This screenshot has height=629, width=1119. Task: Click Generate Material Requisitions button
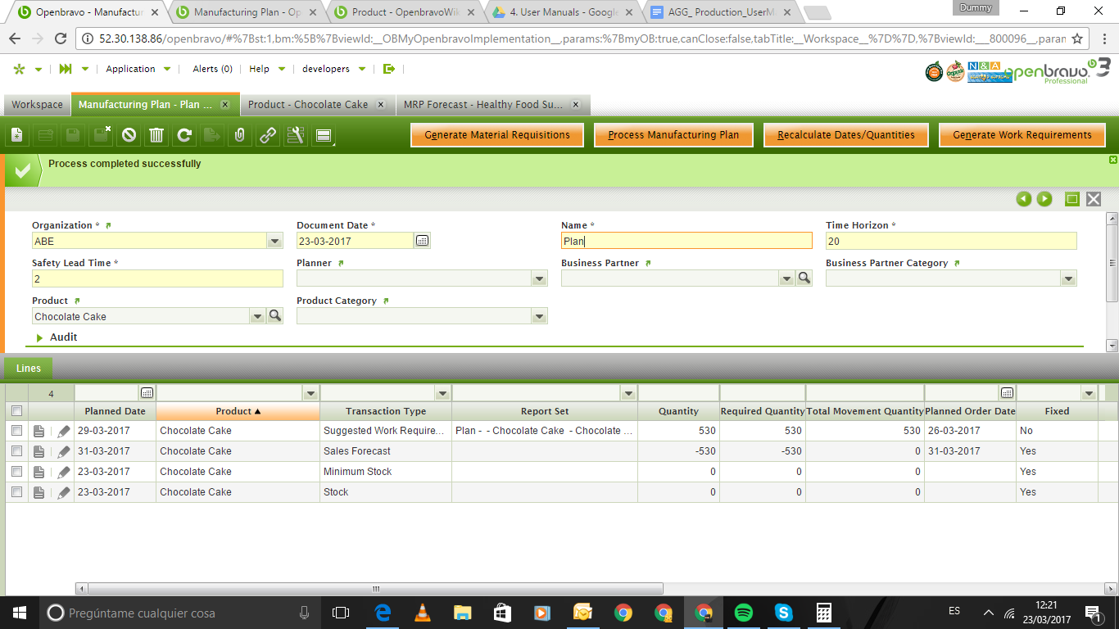tap(497, 135)
